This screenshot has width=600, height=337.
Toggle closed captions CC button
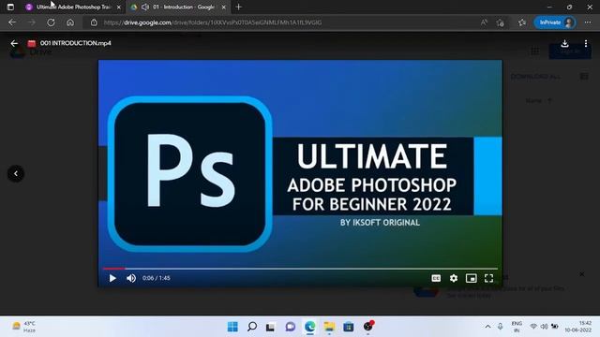[436, 278]
